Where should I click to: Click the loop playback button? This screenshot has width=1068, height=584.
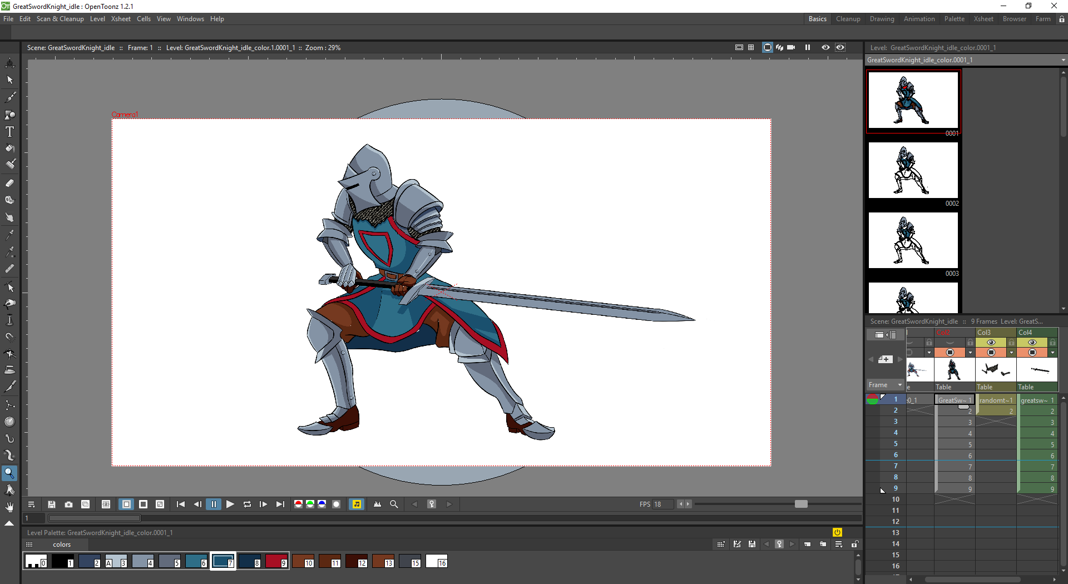[247, 504]
